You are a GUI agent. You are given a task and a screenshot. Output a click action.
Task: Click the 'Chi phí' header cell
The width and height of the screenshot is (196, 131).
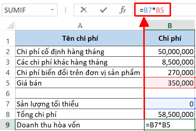click(170, 38)
